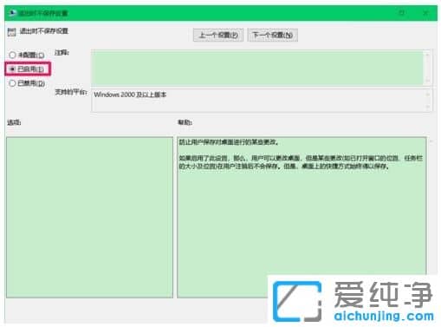Click the policy setting icon beside the heading
Viewport: 441px width, 327px height.
pyautogui.click(x=12, y=32)
